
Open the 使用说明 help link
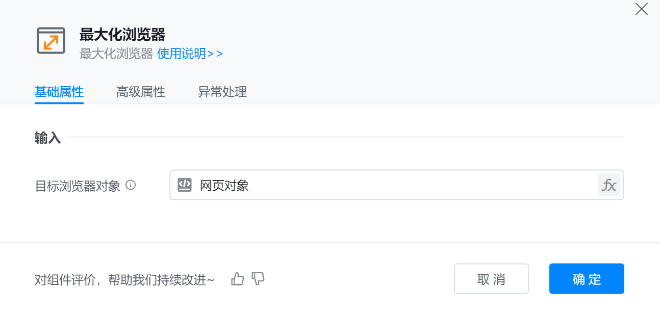click(x=190, y=54)
